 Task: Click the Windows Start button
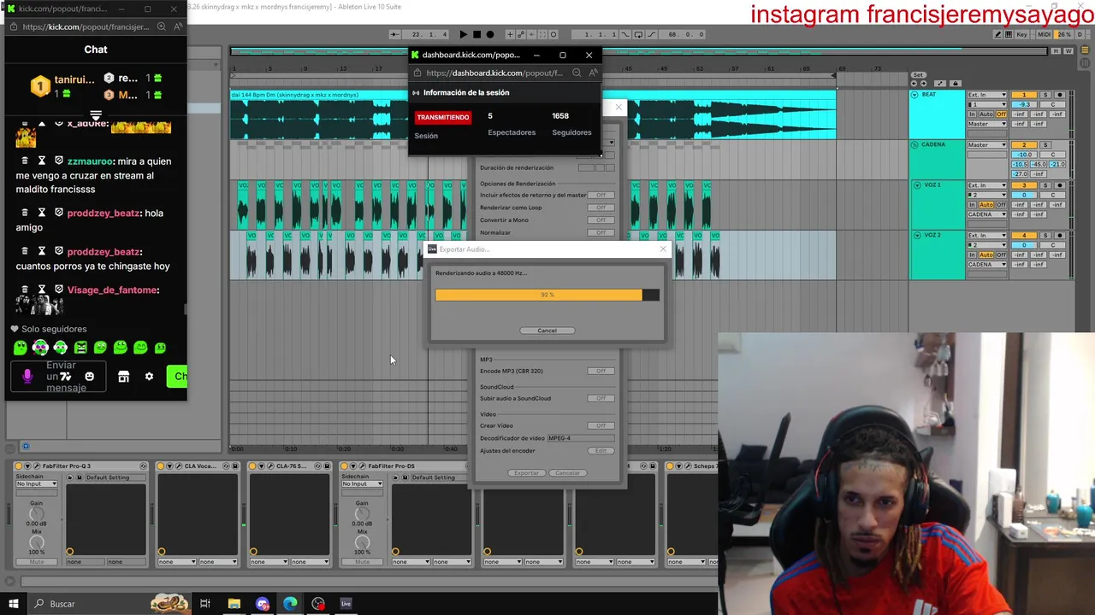click(13, 604)
